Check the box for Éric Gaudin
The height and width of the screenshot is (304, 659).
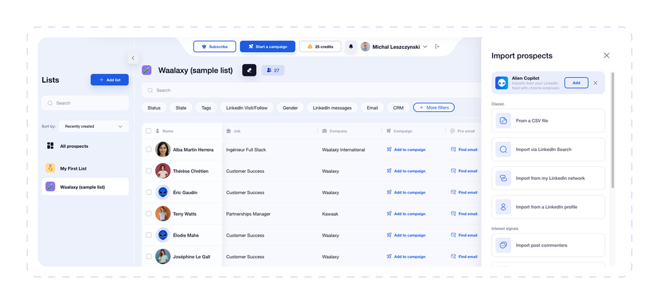click(x=149, y=192)
